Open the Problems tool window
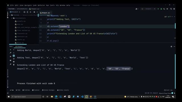Viewport: 182px width, 102px height. click(x=26, y=90)
